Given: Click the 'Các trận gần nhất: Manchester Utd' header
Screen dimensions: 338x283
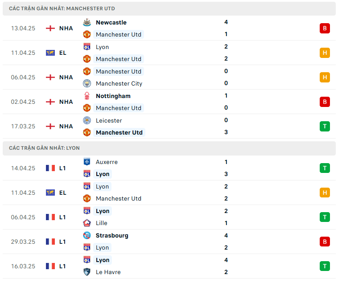Looking at the screenshot, I should 62,8.
